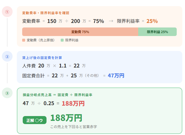Screen dimensions: 185x135
Task: Click the right arrow before 限界利益率
Action: point(111,21)
